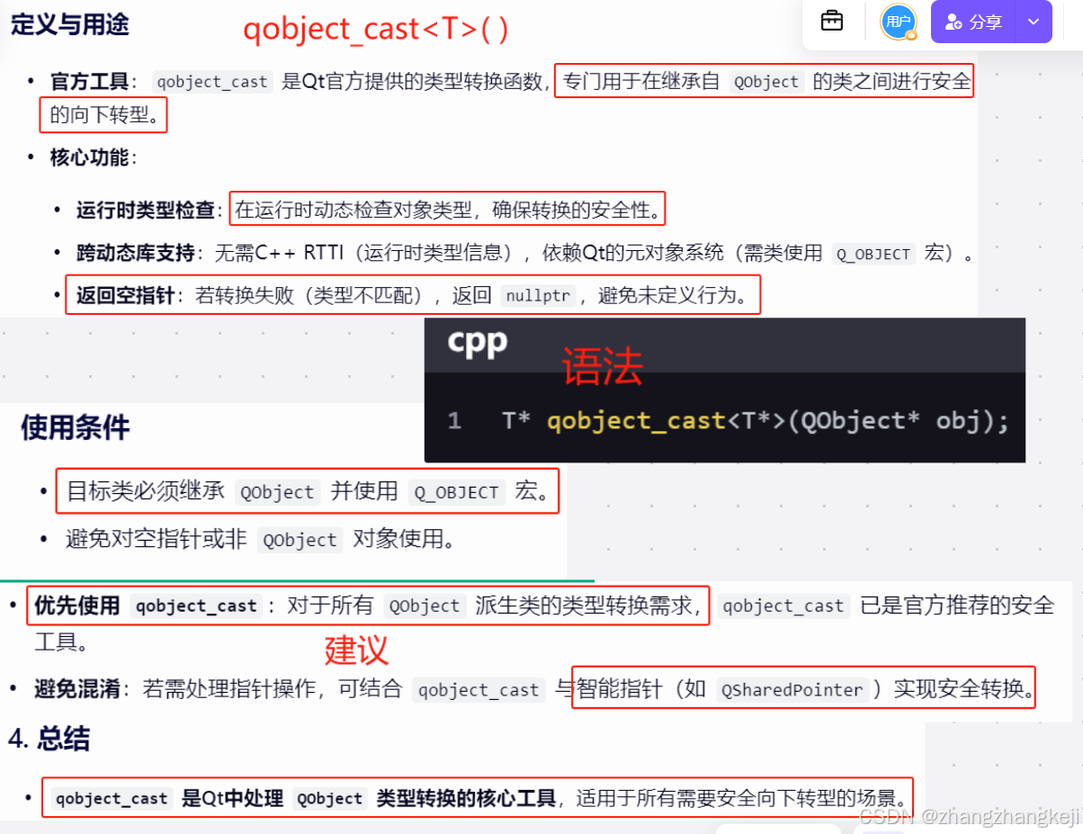Click the bold 避免混淆 label
Viewport: 1083px width, 834px height.
coord(77,689)
